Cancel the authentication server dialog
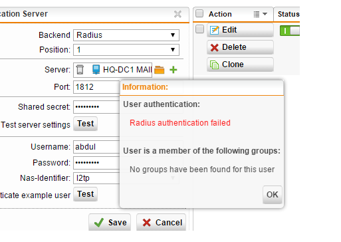 tap(161, 222)
